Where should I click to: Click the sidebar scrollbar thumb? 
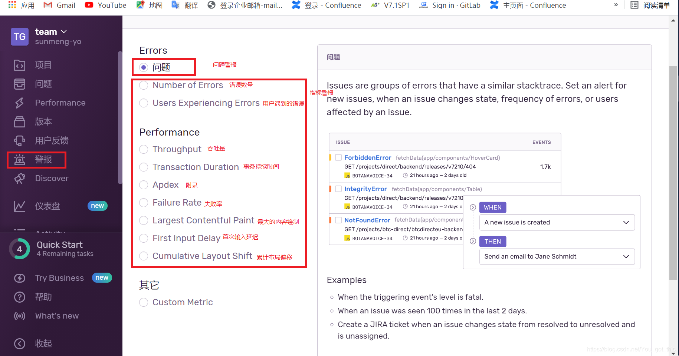120,117
